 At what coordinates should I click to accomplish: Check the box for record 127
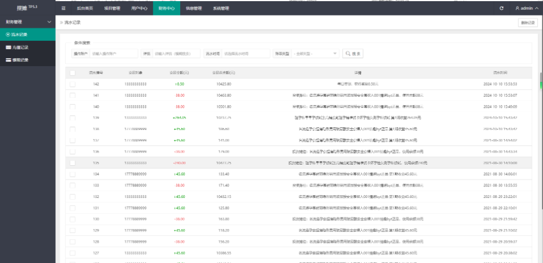pyautogui.click(x=73, y=253)
